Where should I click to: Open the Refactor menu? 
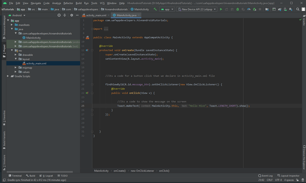68,3
